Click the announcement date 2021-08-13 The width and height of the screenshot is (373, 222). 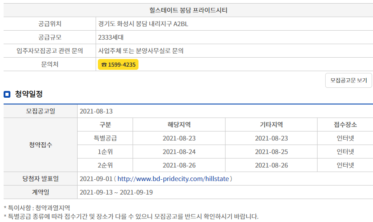pyautogui.click(x=96, y=111)
